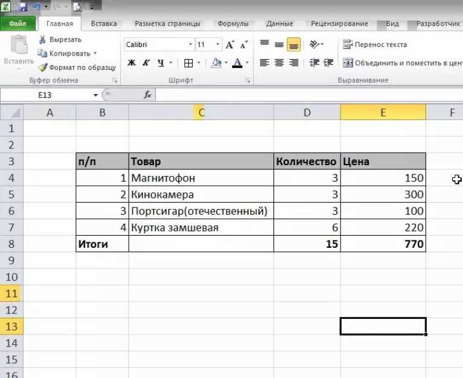The image size is (463, 378).
Task: Center text horizontally icon
Action: tap(279, 63)
